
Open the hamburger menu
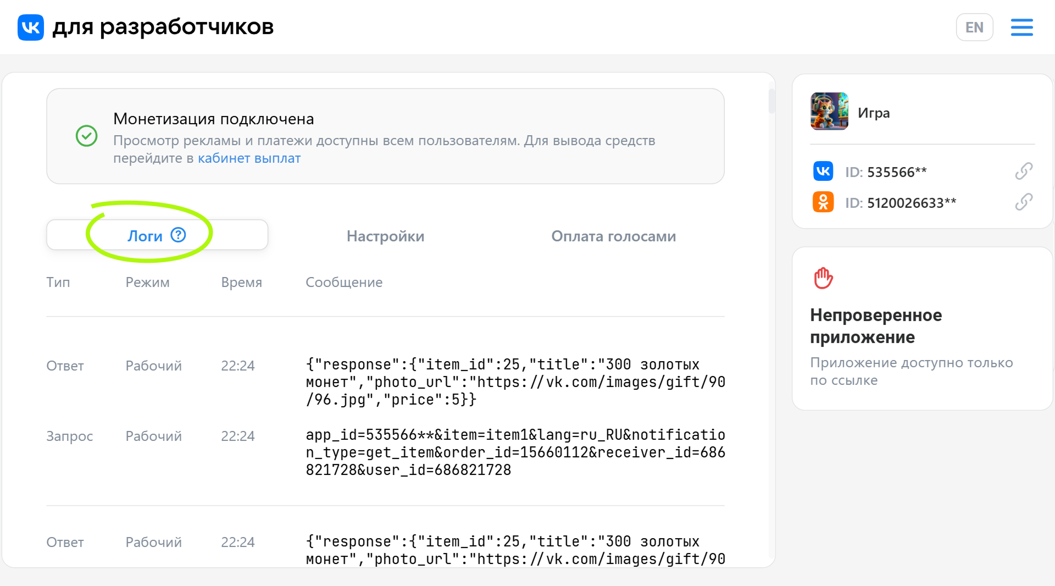click(x=1021, y=27)
